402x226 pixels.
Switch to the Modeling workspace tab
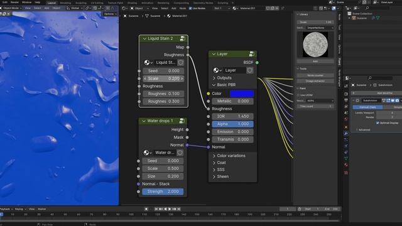coord(65,3)
